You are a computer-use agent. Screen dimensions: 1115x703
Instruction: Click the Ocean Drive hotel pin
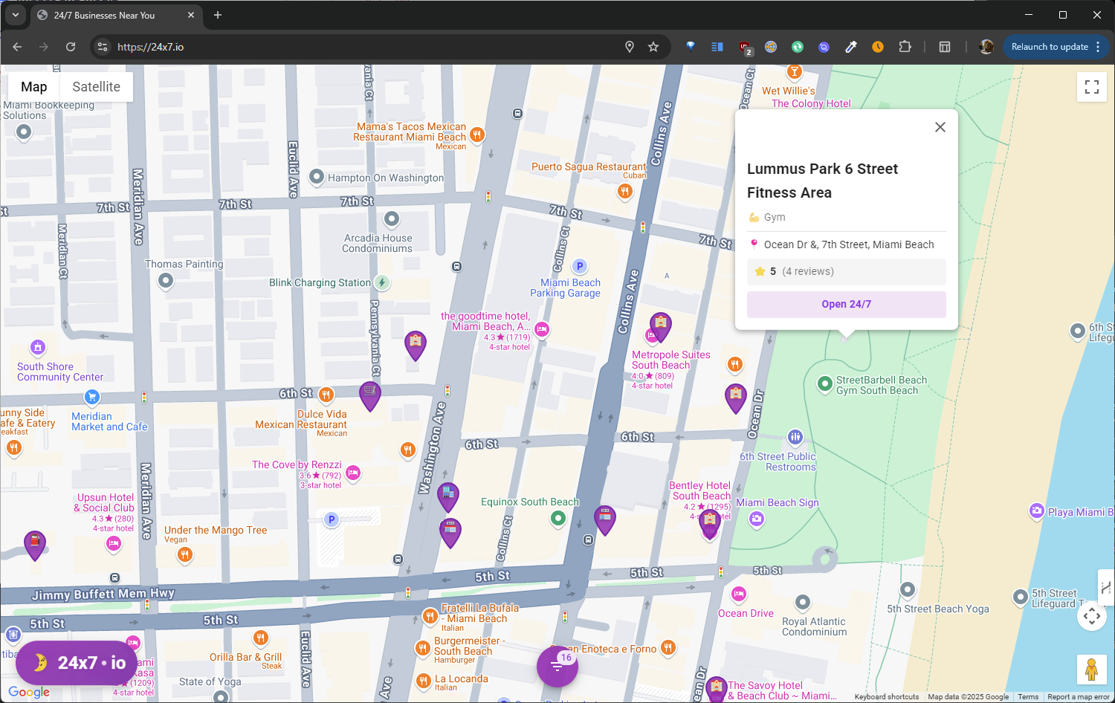[739, 594]
